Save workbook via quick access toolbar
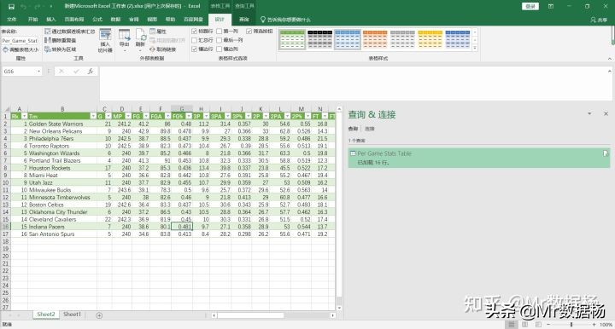615x329 pixels. [11, 6]
